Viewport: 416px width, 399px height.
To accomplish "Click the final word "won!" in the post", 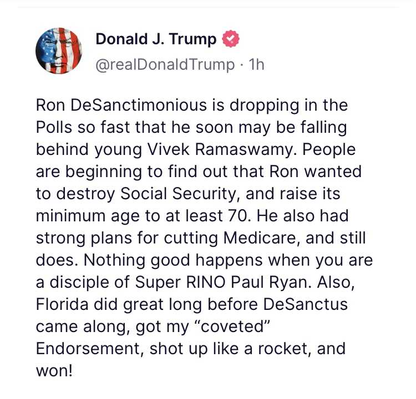I will pyautogui.click(x=54, y=371).
